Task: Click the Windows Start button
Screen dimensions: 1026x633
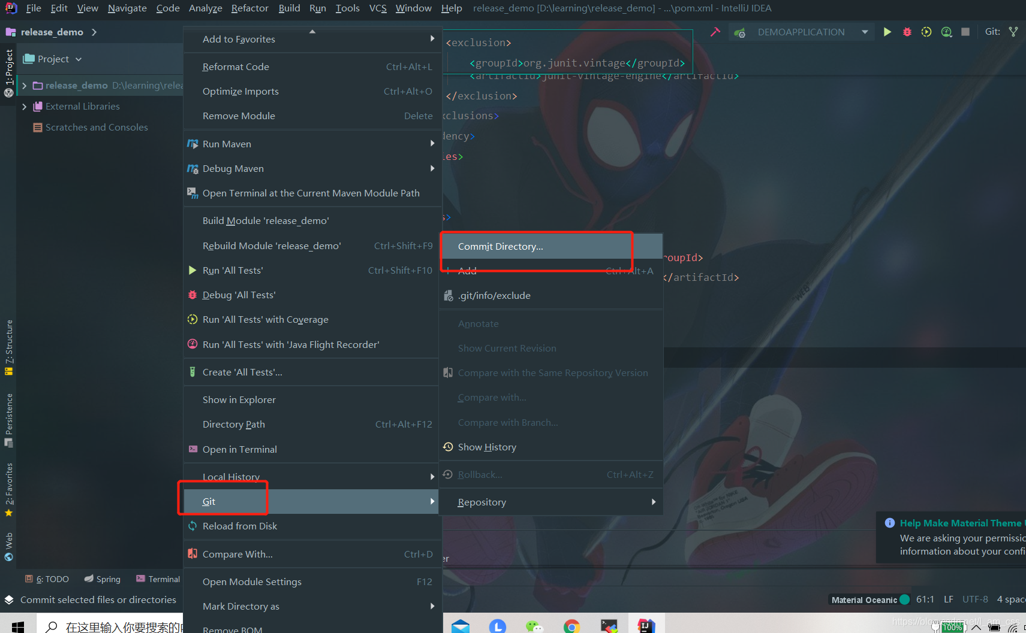Action: tap(18, 626)
